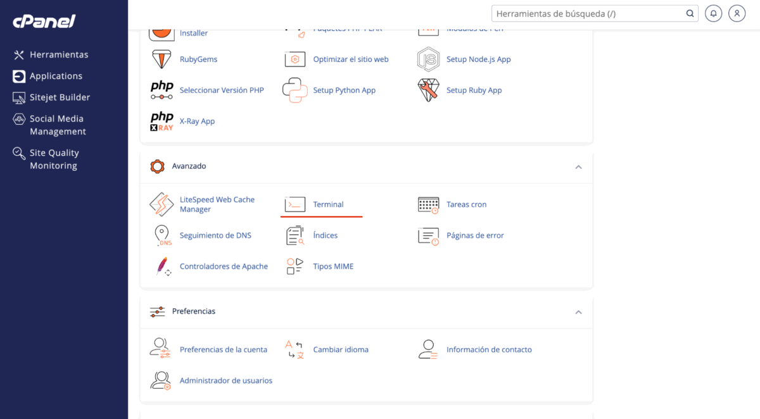Click the Terminal console icon
Image resolution: width=760 pixels, height=419 pixels.
[x=295, y=204]
